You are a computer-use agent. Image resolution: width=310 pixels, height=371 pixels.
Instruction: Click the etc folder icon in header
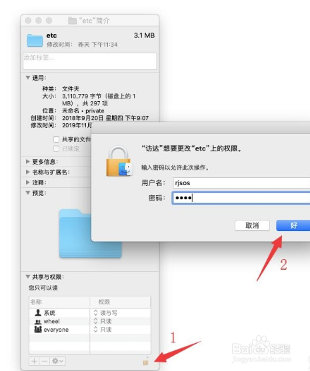(x=35, y=40)
